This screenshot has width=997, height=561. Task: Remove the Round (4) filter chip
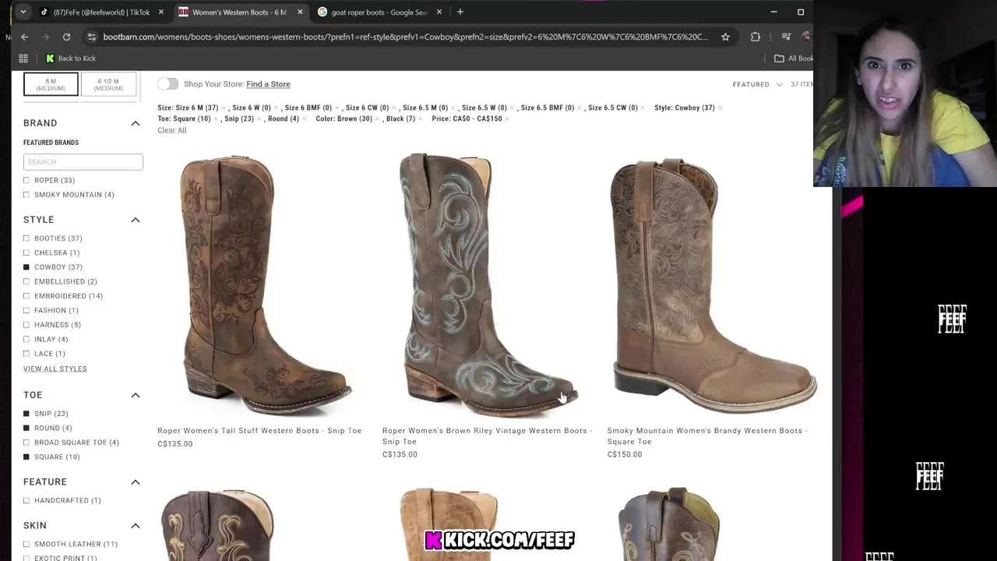(x=305, y=119)
